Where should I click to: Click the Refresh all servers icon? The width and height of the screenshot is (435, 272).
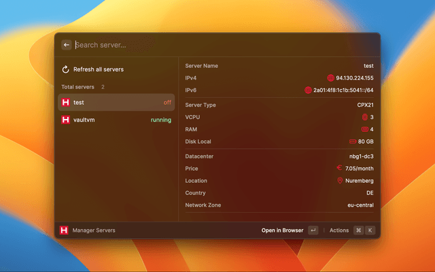(66, 69)
